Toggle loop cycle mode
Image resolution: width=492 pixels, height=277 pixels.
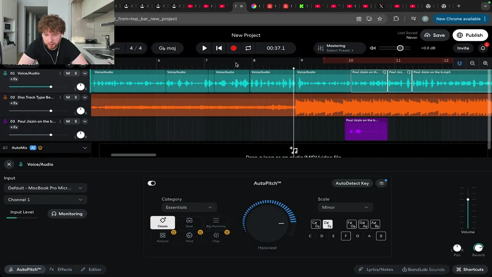tap(248, 48)
